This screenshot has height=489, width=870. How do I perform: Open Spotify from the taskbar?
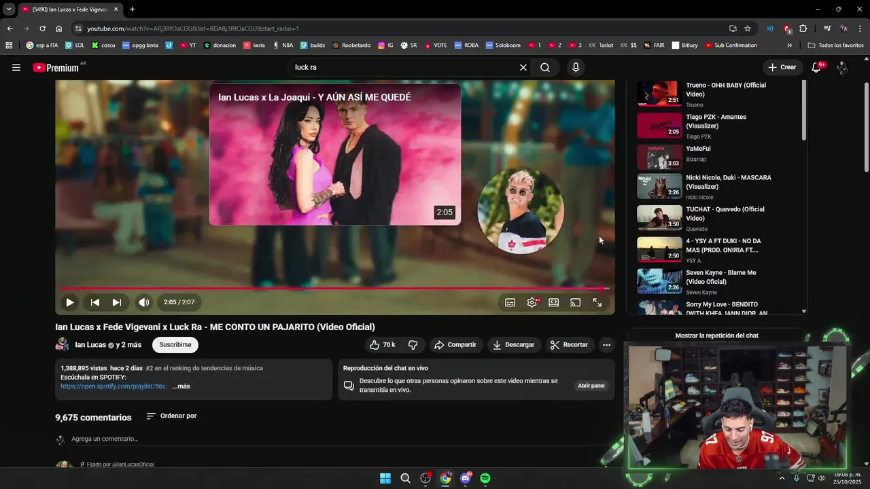[x=485, y=478]
